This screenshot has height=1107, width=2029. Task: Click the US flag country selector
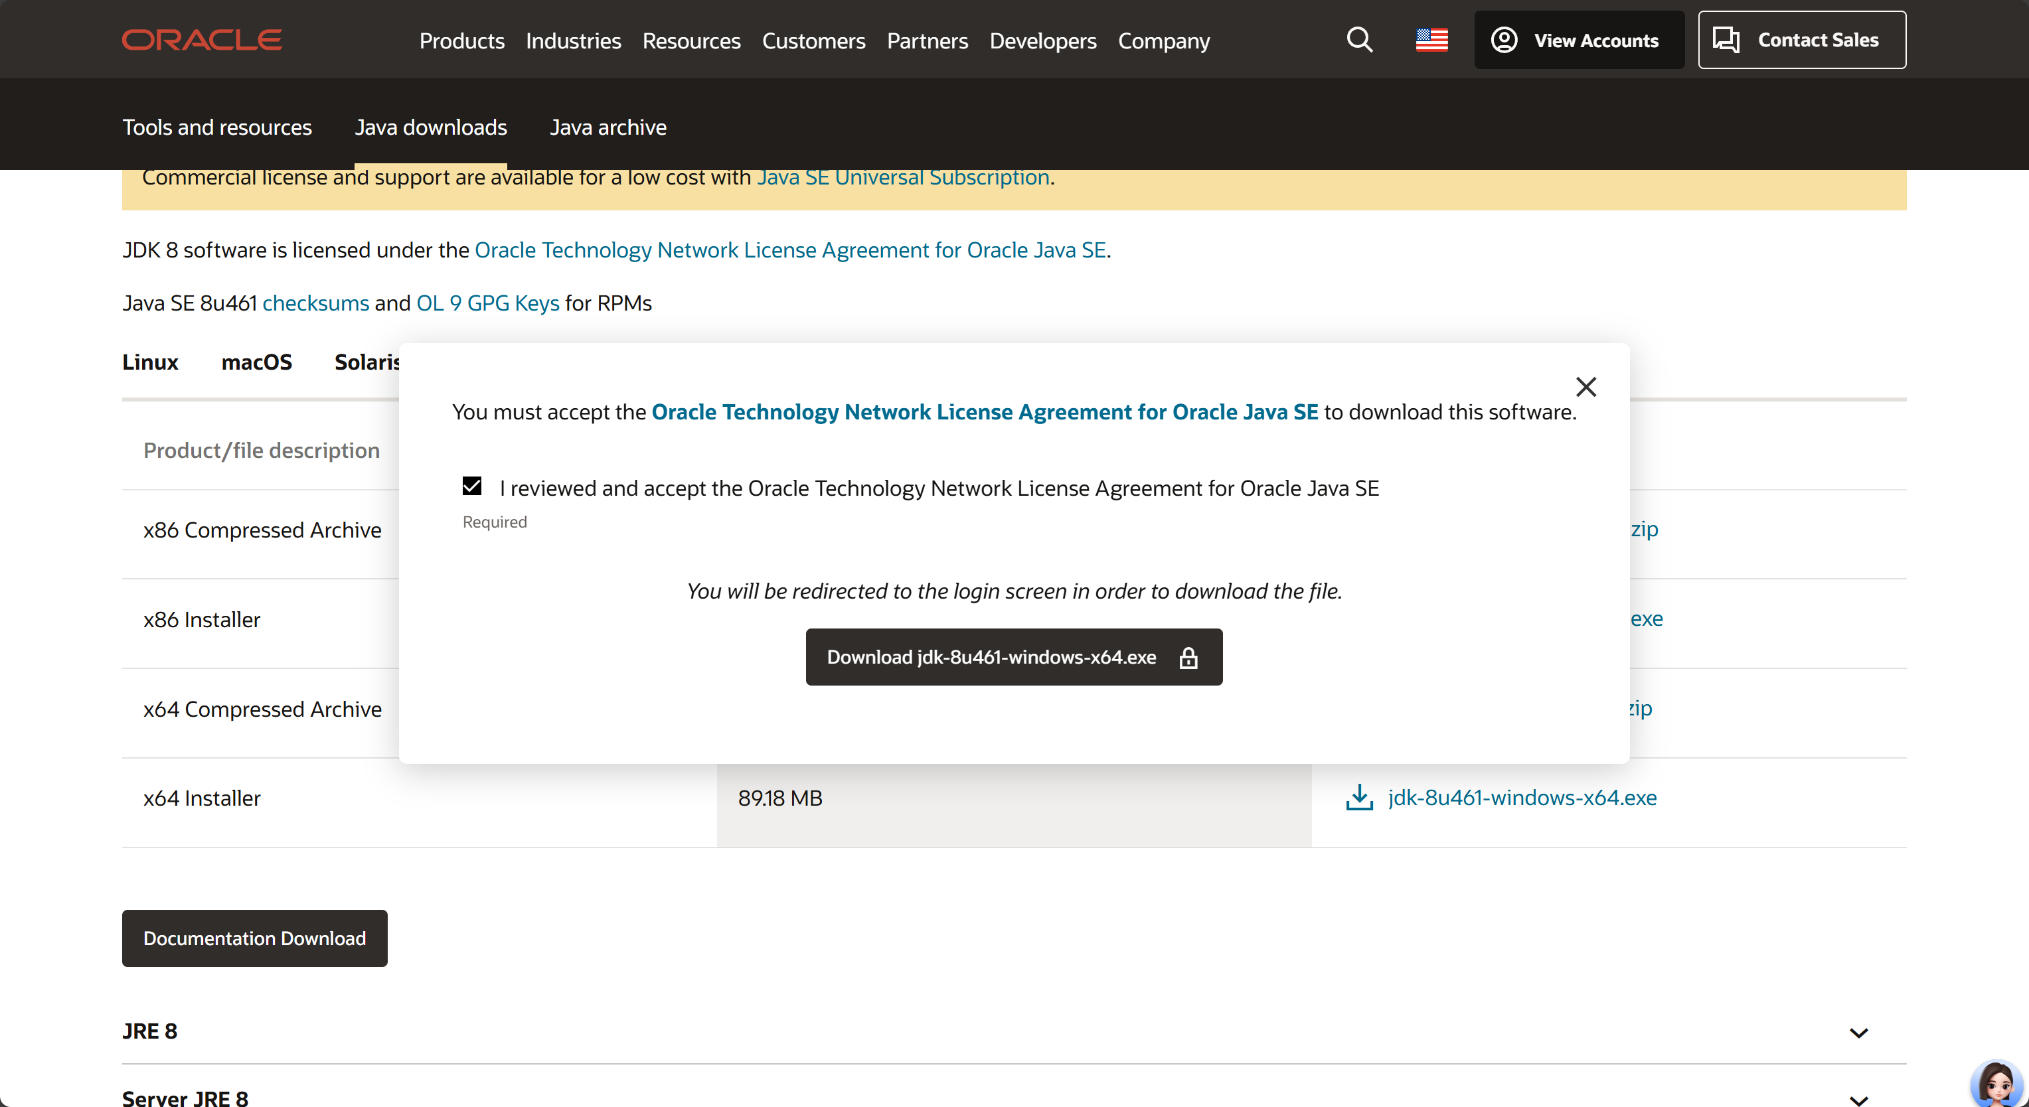(1431, 39)
